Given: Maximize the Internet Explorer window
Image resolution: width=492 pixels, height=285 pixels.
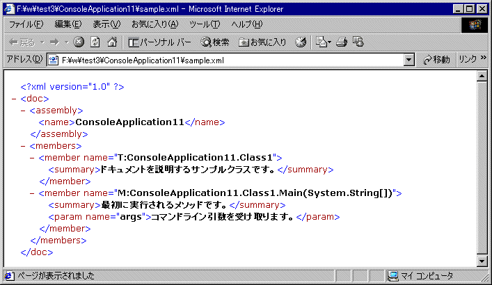Looking at the screenshot, I should click(x=470, y=9).
